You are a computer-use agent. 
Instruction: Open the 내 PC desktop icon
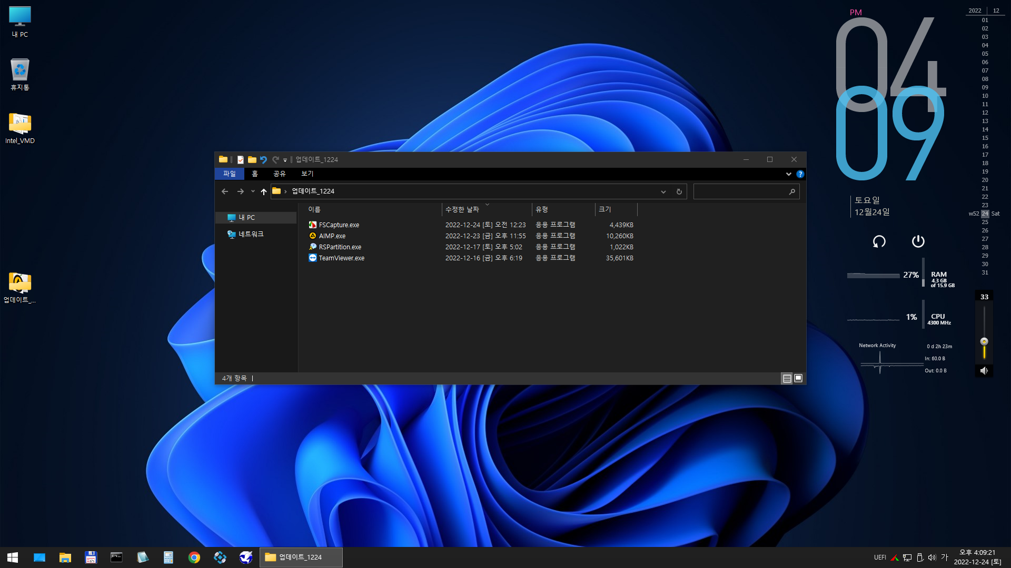pos(20,22)
